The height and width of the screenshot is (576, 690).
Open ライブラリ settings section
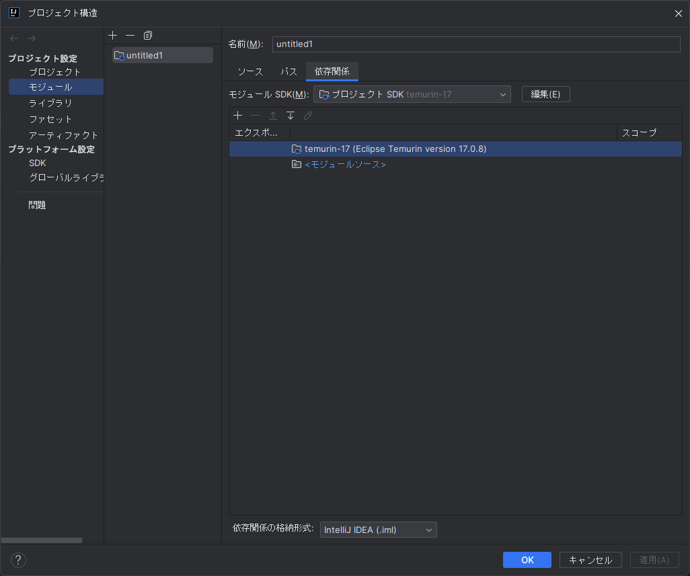click(50, 104)
